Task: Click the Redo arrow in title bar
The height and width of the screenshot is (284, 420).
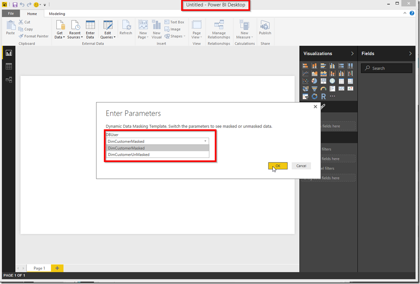Action: point(29,4)
